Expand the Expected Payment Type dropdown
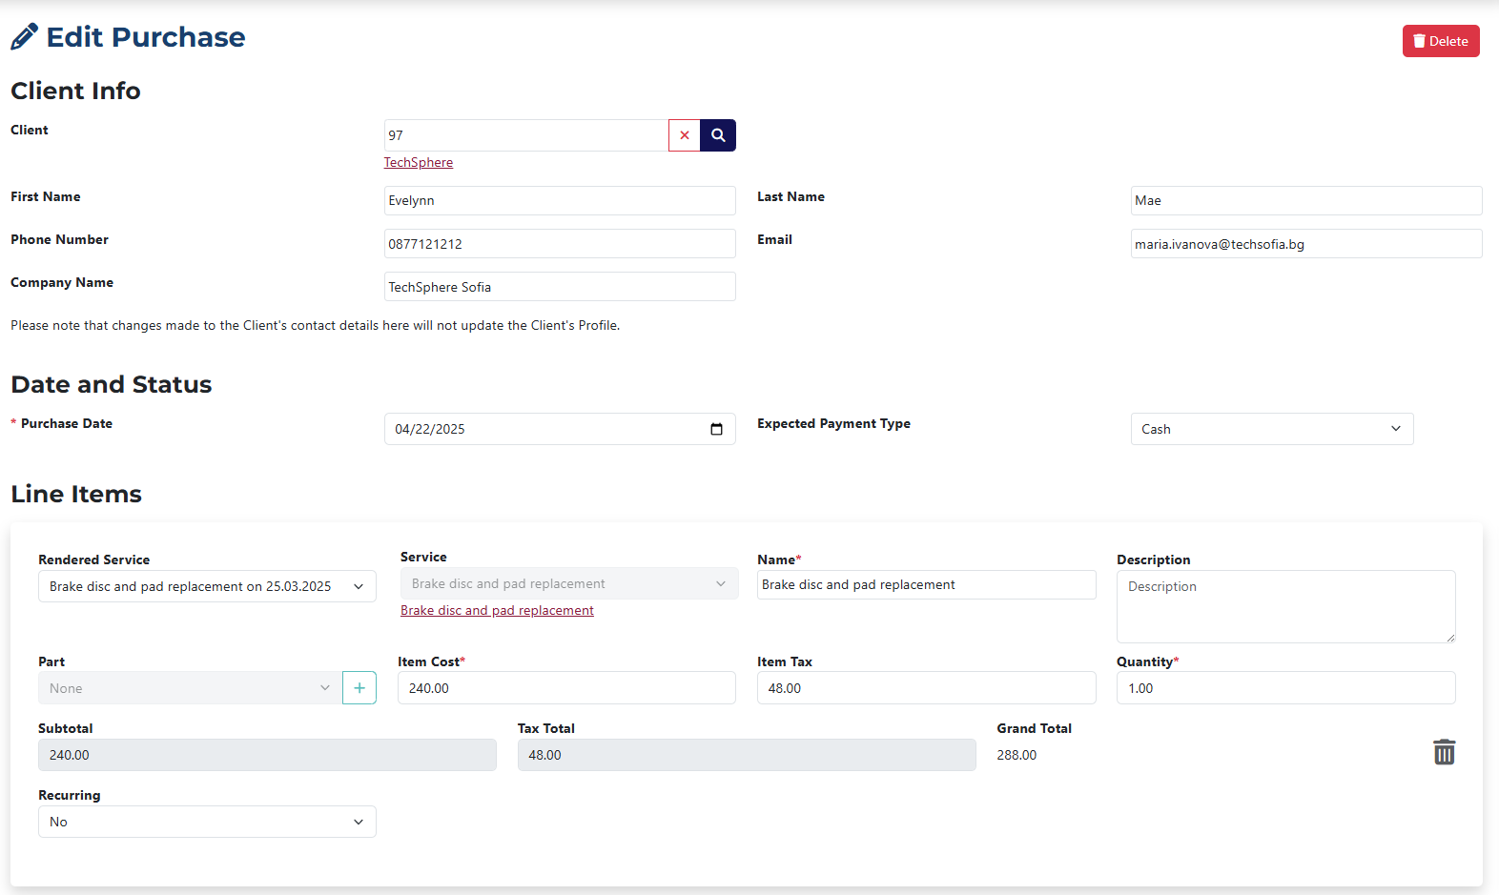This screenshot has height=895, width=1499. pos(1270,429)
